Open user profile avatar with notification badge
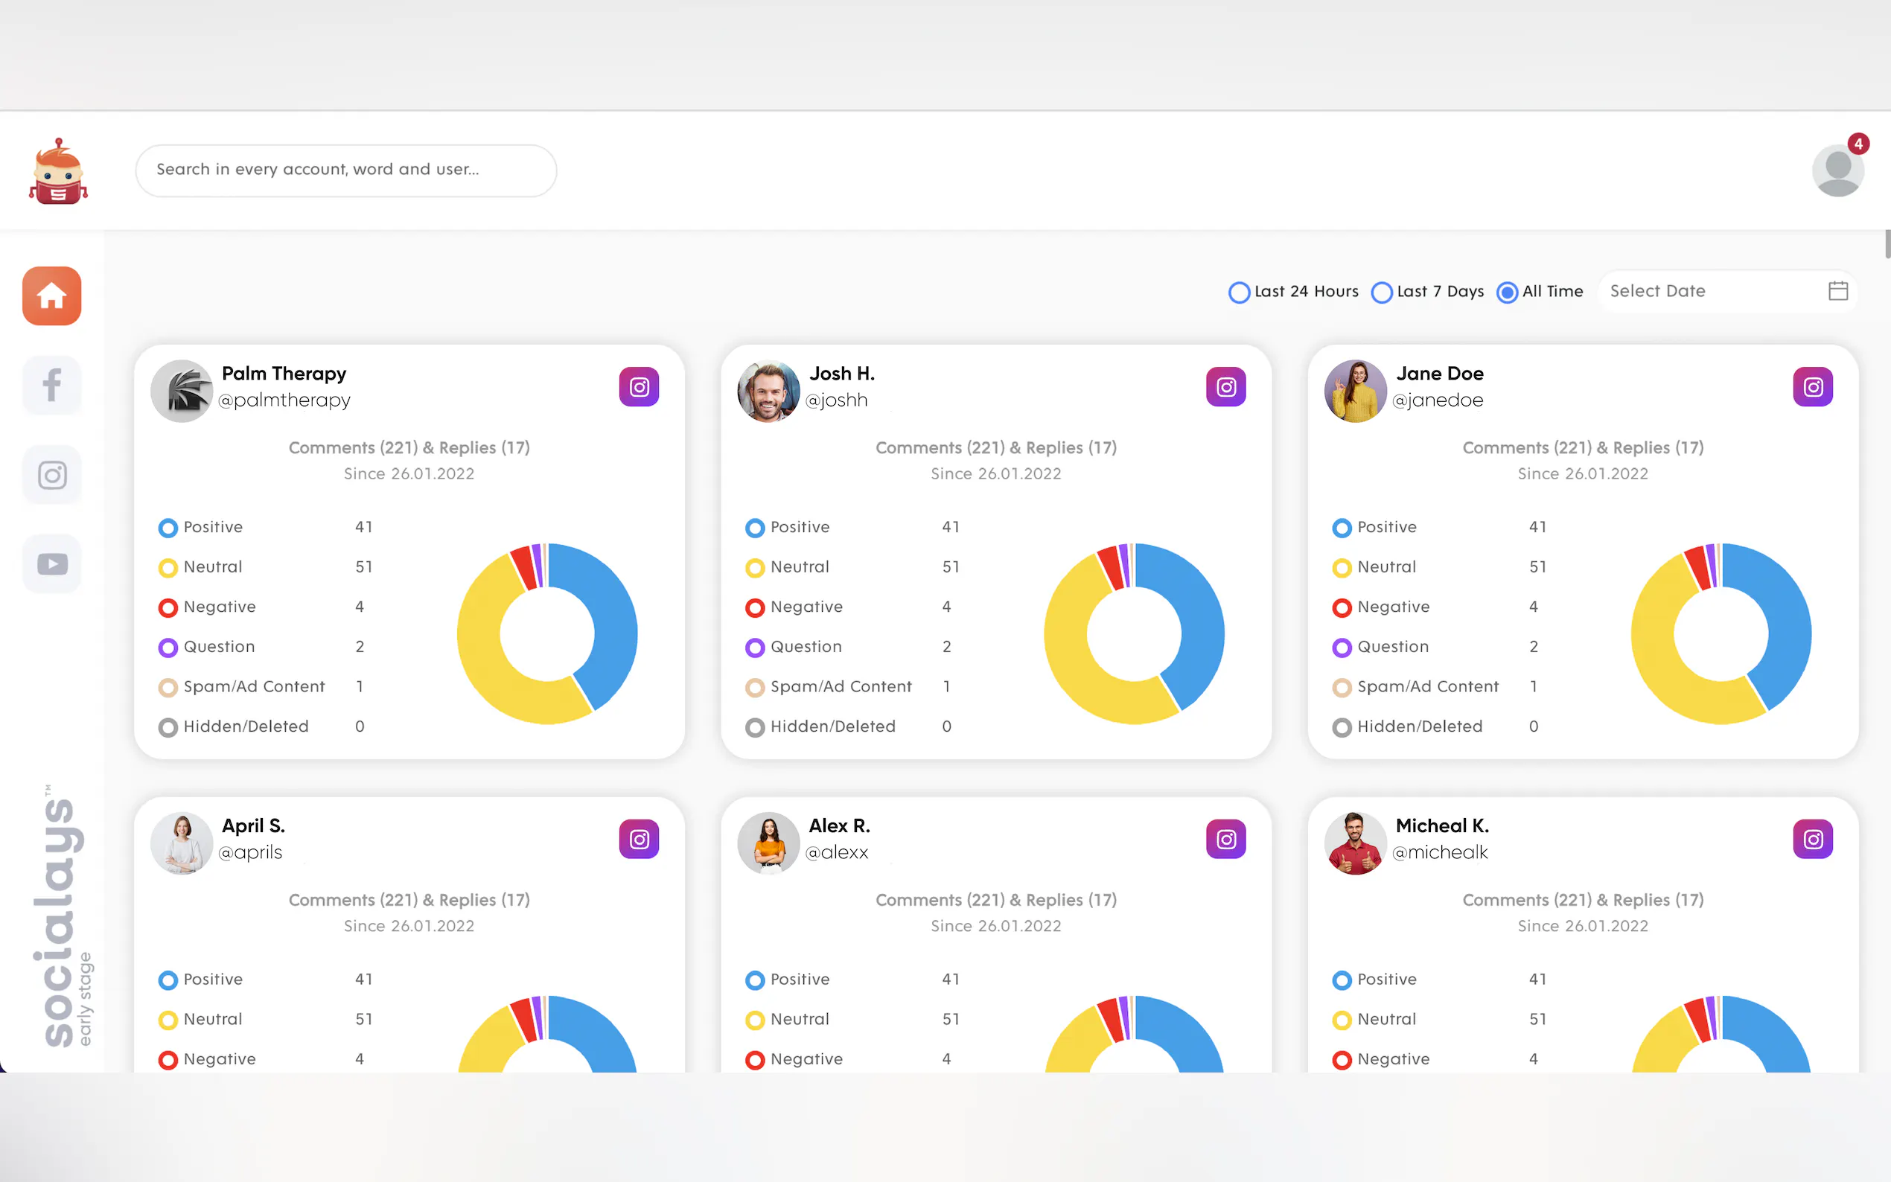The height and width of the screenshot is (1182, 1891). click(1837, 170)
